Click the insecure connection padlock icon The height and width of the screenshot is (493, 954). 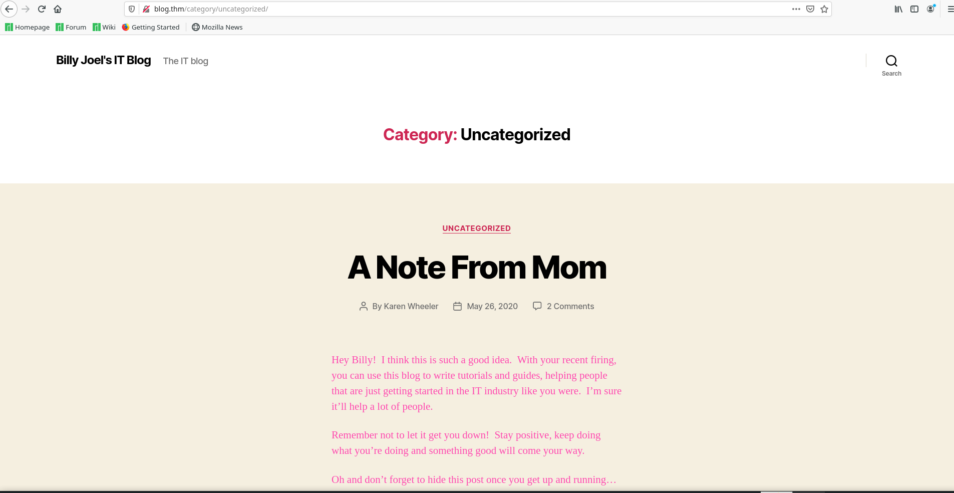[x=146, y=9]
